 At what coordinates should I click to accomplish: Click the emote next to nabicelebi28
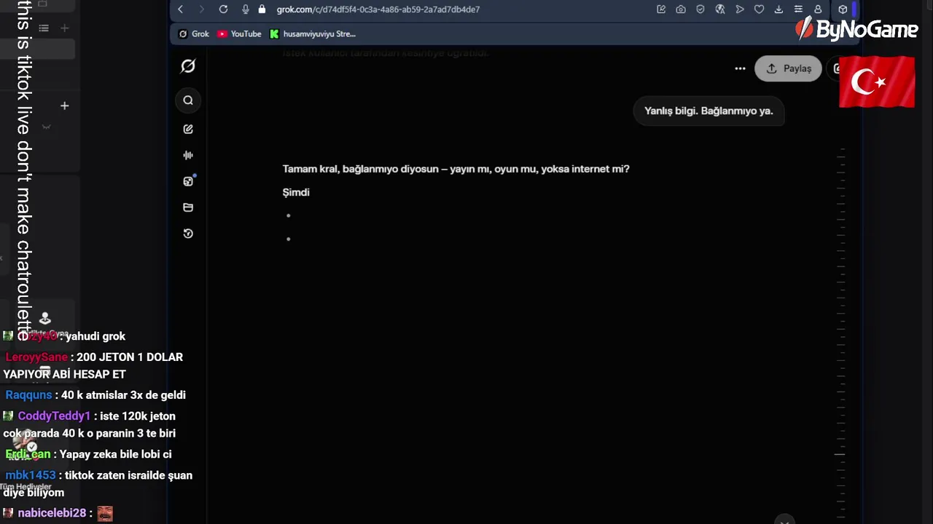point(105,513)
